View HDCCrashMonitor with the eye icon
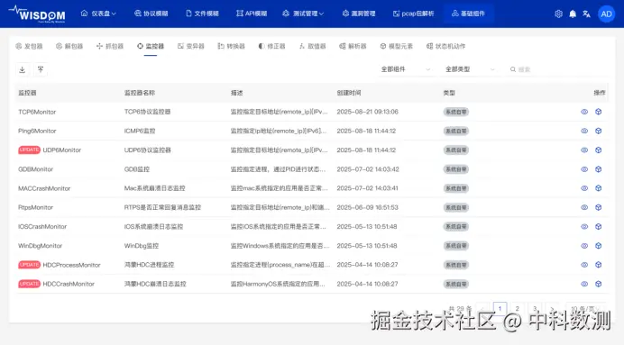The height and width of the screenshot is (345, 624). coord(584,284)
